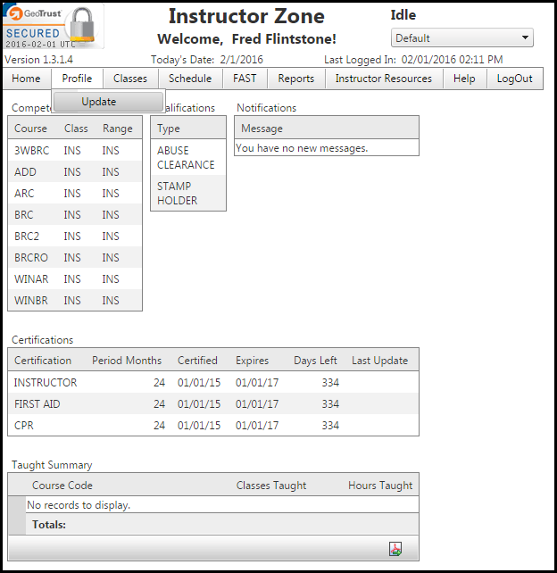The width and height of the screenshot is (557, 573).
Task: Click the GeoTrust Secured padlock badge
Action: pos(54,26)
